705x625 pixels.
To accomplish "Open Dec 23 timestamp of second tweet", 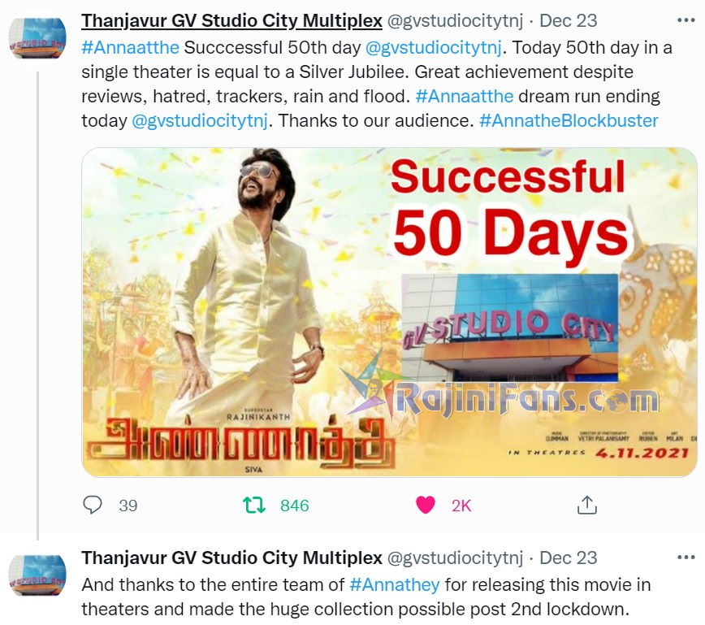I will (x=569, y=558).
